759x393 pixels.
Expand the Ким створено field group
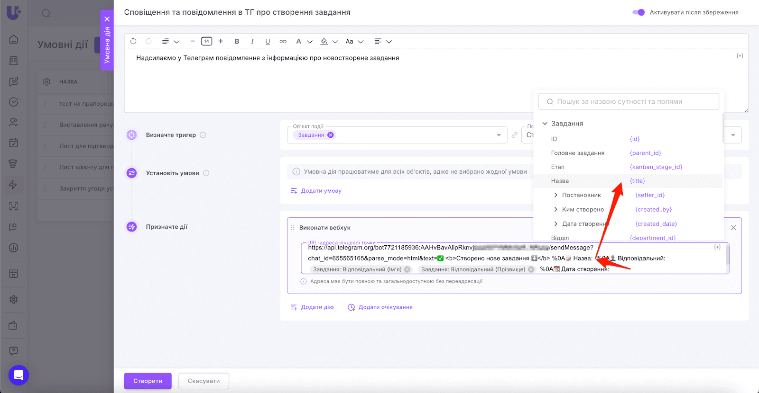(556, 209)
